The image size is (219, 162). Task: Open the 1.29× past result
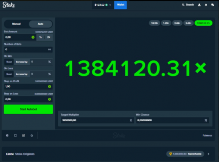coord(166,23)
